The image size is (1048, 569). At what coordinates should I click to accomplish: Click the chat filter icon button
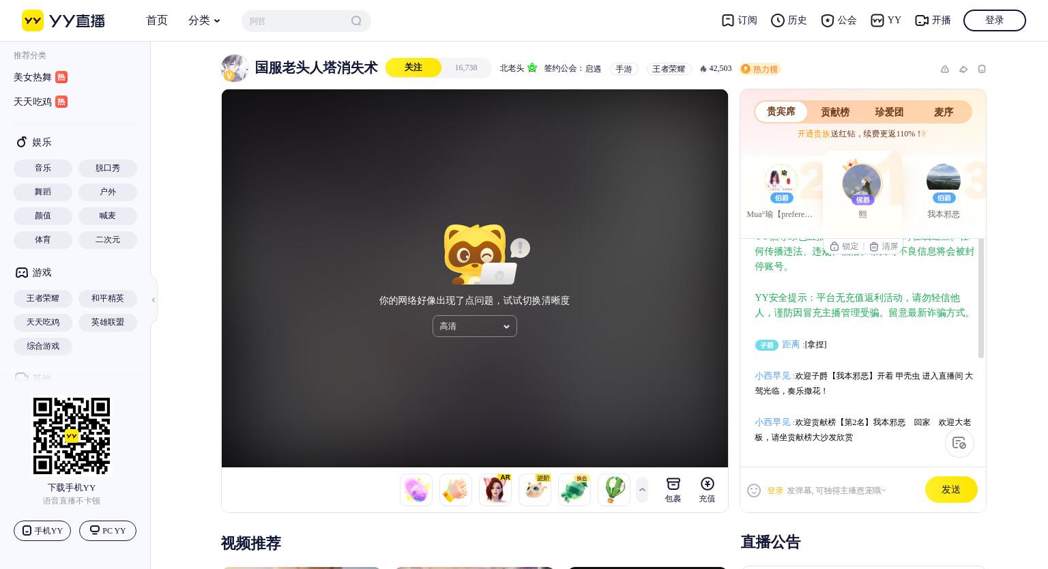point(959,443)
